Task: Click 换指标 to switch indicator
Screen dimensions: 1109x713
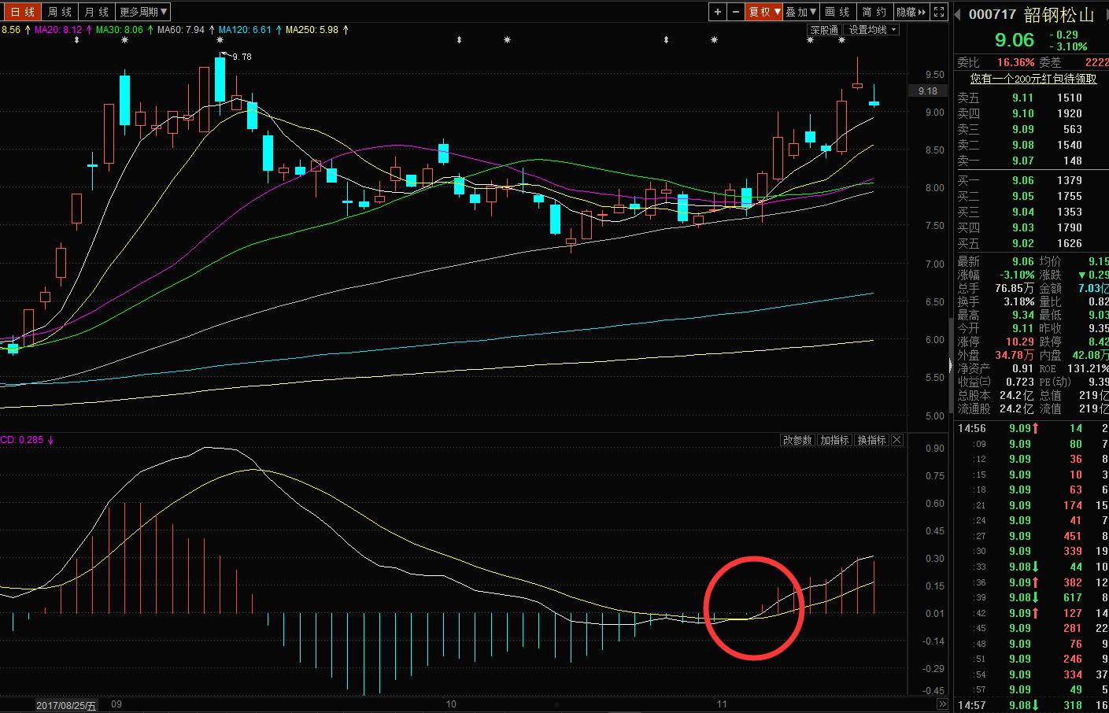Action: (x=871, y=440)
